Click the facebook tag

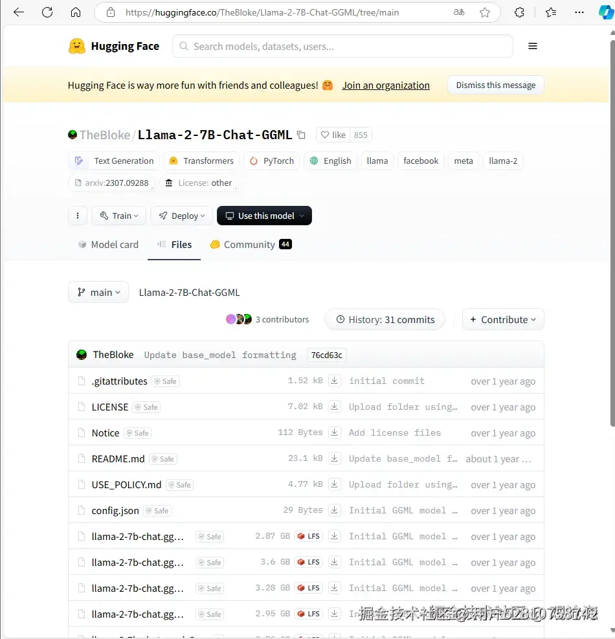(421, 161)
